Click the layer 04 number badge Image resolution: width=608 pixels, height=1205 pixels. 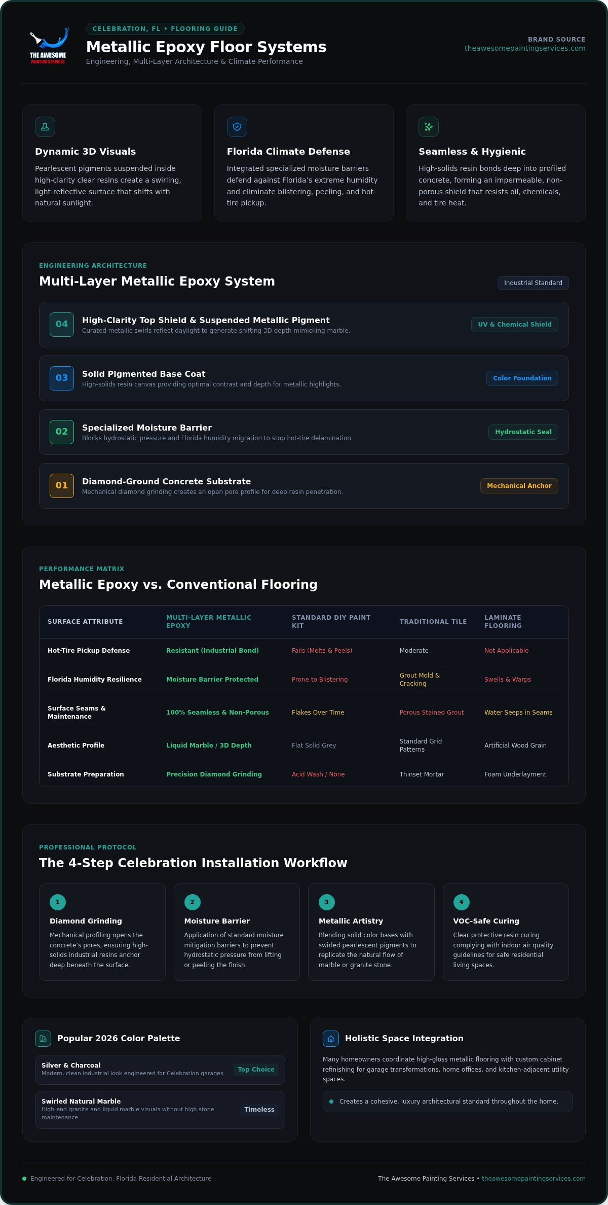pos(62,325)
